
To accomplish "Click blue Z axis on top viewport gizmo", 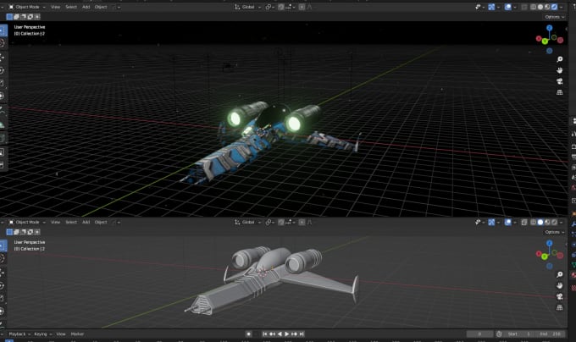I will coord(549,28).
